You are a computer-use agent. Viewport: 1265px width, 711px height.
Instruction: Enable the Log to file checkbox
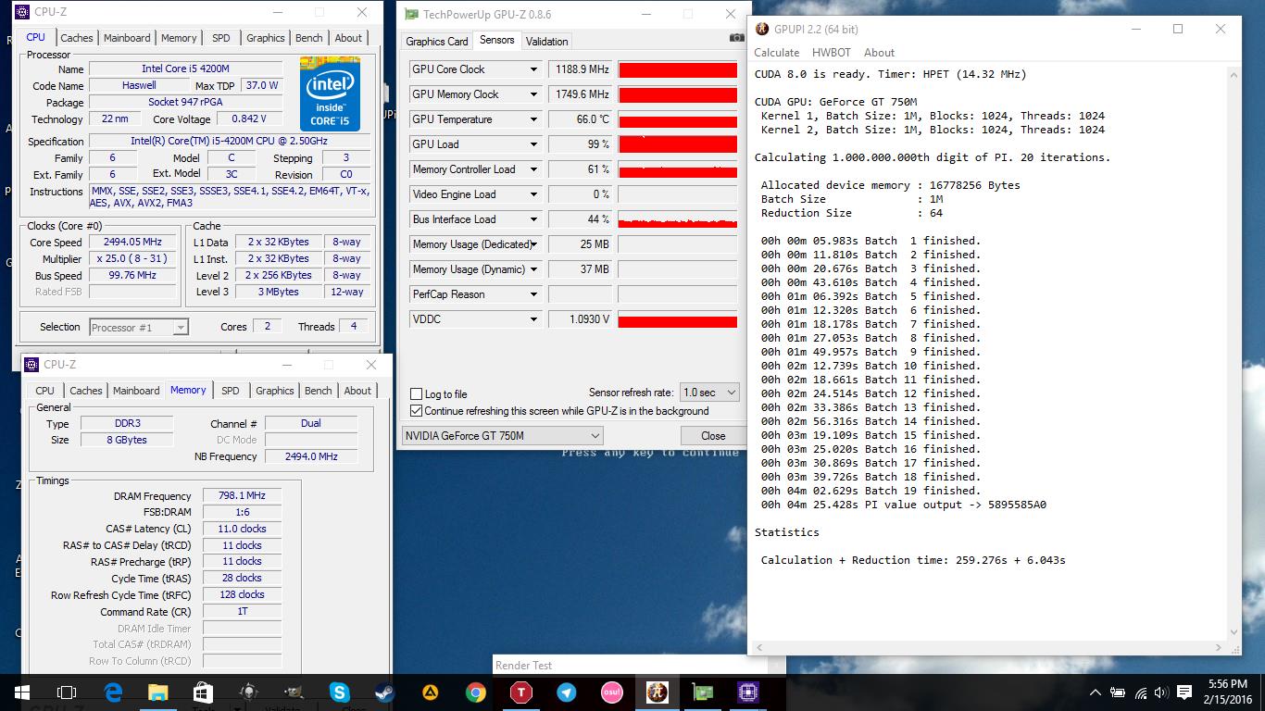coord(417,394)
